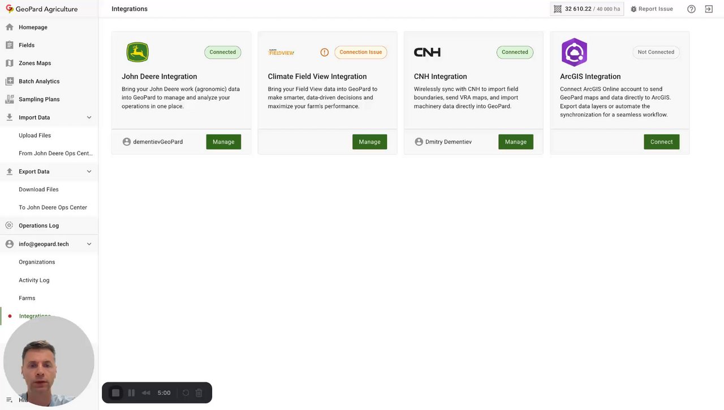This screenshot has width=724, height=410.
Task: Click the area usage hectares indicator
Action: tap(587, 9)
